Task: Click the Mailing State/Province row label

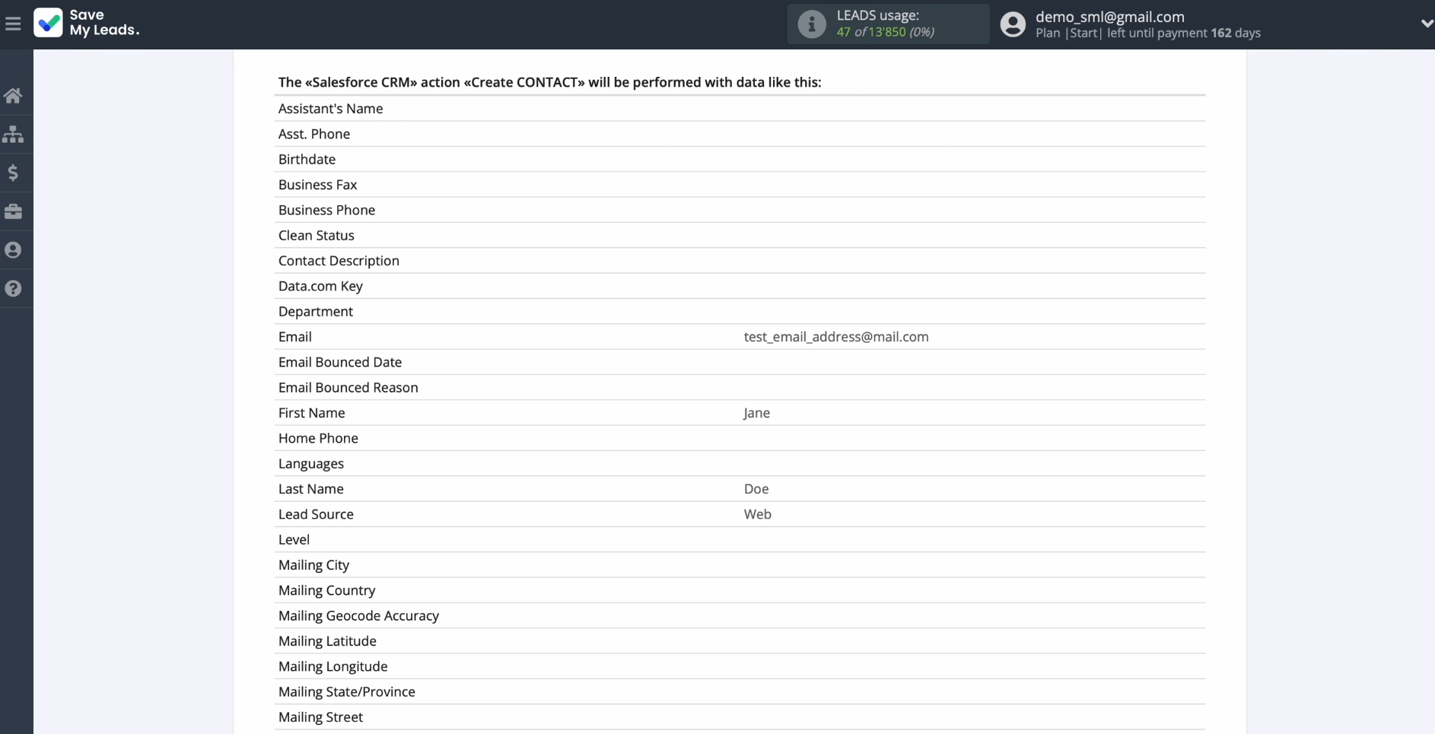Action: (347, 691)
